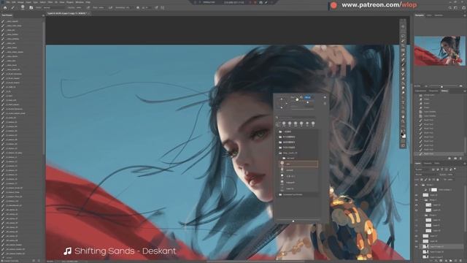Image resolution: width=467 pixels, height=263 pixels.
Task: Toggle lock transparent pixels
Action: pyautogui.click(x=422, y=180)
